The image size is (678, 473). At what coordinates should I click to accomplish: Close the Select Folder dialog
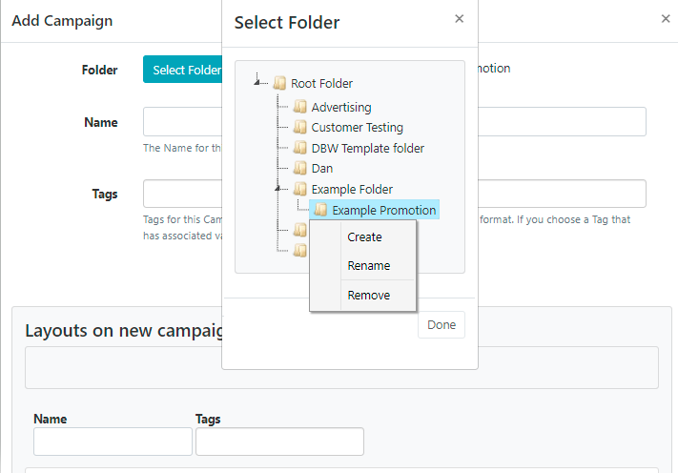[460, 18]
